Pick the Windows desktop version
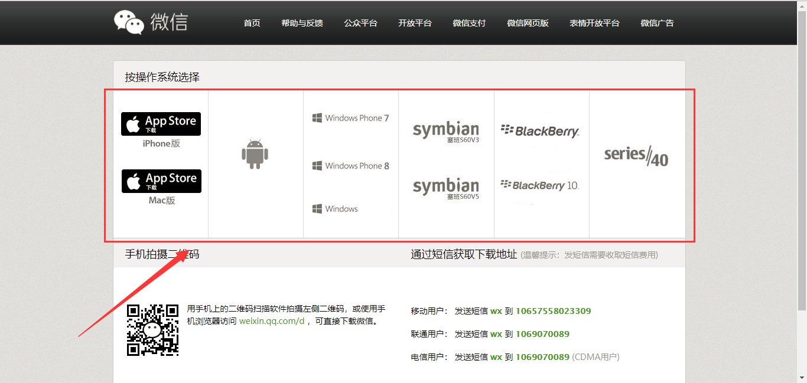The width and height of the screenshot is (807, 383). (335, 209)
